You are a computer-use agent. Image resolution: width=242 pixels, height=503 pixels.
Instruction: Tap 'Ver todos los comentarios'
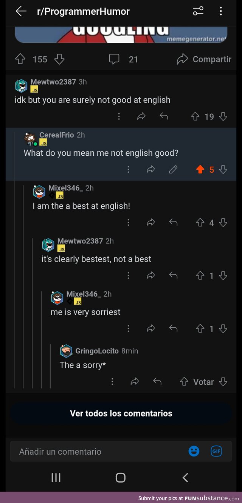tap(121, 413)
